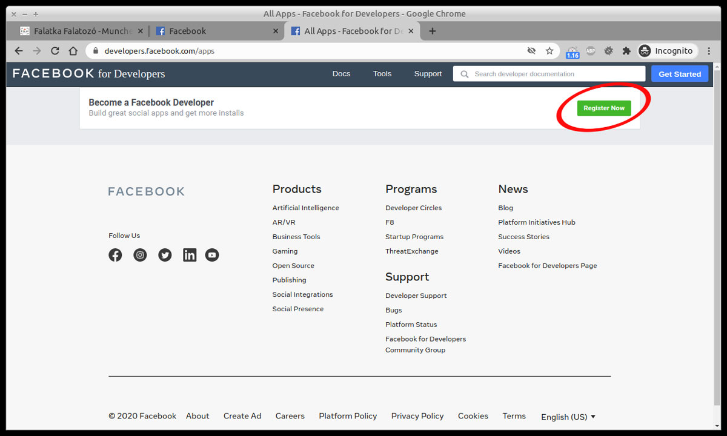The height and width of the screenshot is (436, 727).
Task: Follow the Artificial Intelligence product link
Action: (305, 208)
